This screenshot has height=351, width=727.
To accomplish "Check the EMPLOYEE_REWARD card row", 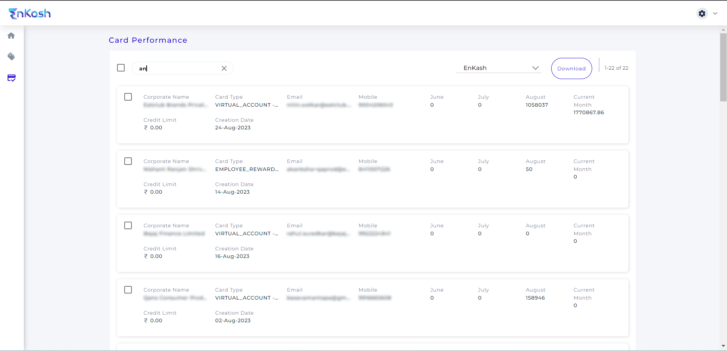I will point(128,161).
